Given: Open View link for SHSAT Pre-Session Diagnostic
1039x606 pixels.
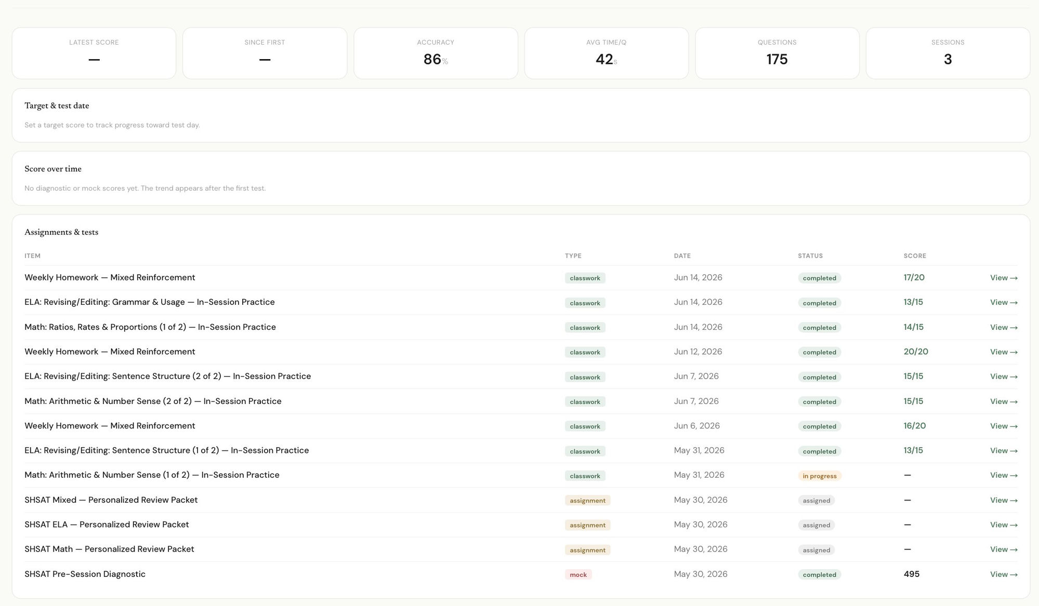Looking at the screenshot, I should point(1004,574).
